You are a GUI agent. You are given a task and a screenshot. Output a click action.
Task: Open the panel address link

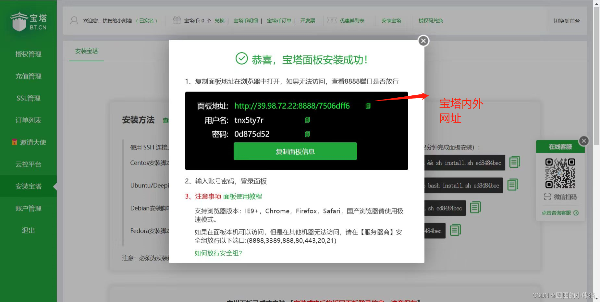[x=292, y=106]
